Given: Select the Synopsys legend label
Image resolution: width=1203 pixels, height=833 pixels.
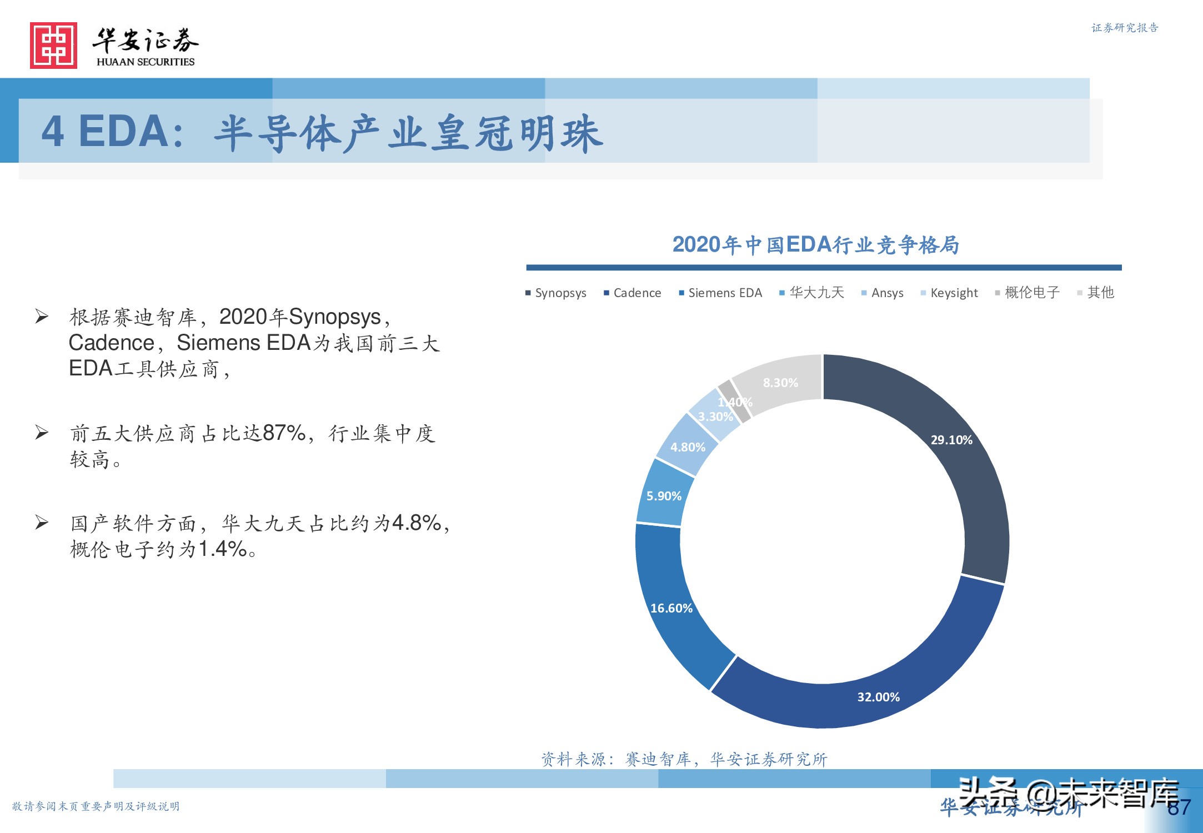Looking at the screenshot, I should [x=560, y=293].
